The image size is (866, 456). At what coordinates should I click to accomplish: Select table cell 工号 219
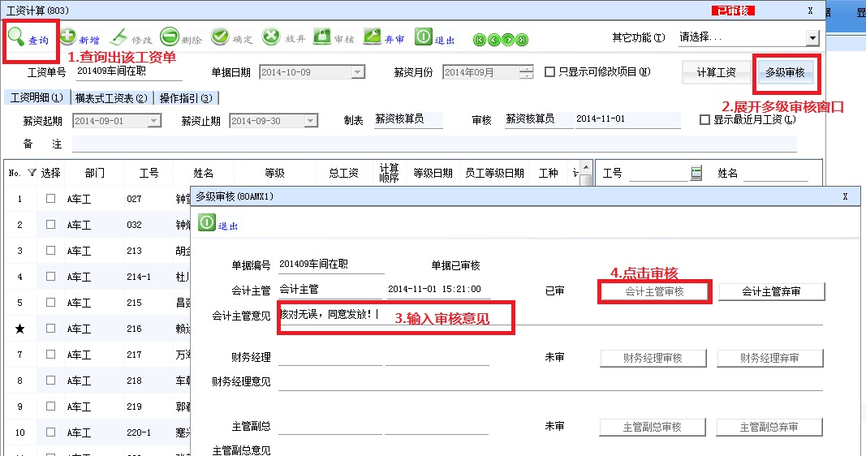tap(148, 407)
